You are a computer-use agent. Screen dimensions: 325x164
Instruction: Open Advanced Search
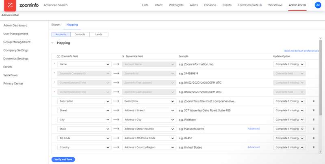[56, 5]
